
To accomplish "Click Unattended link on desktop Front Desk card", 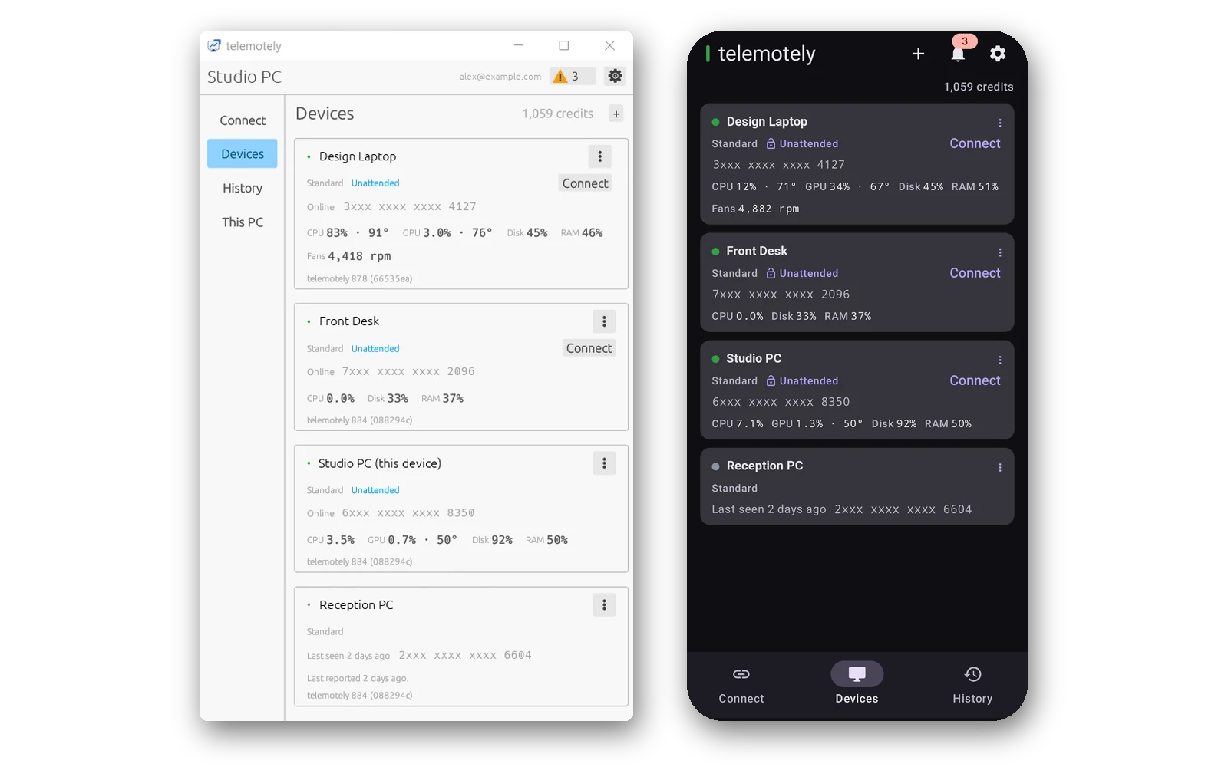I will [x=375, y=348].
